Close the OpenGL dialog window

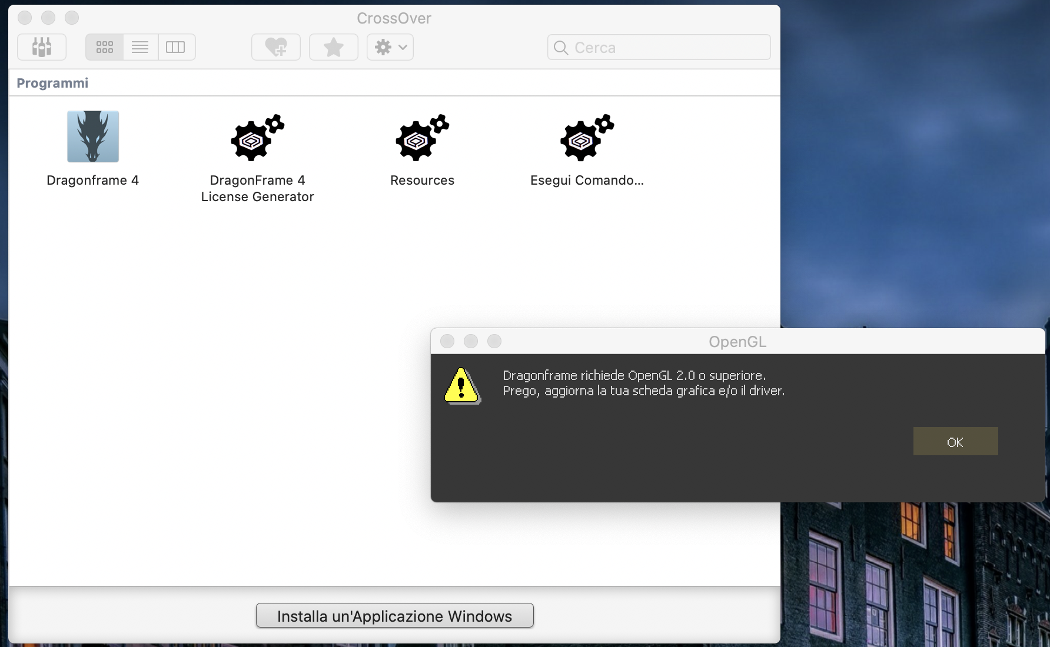[x=447, y=341]
